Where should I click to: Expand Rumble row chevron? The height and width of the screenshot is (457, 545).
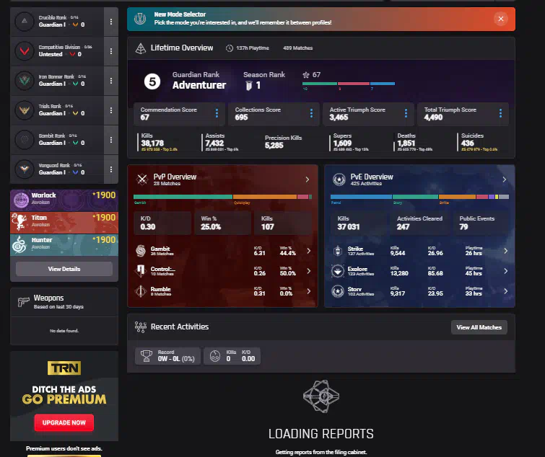309,291
